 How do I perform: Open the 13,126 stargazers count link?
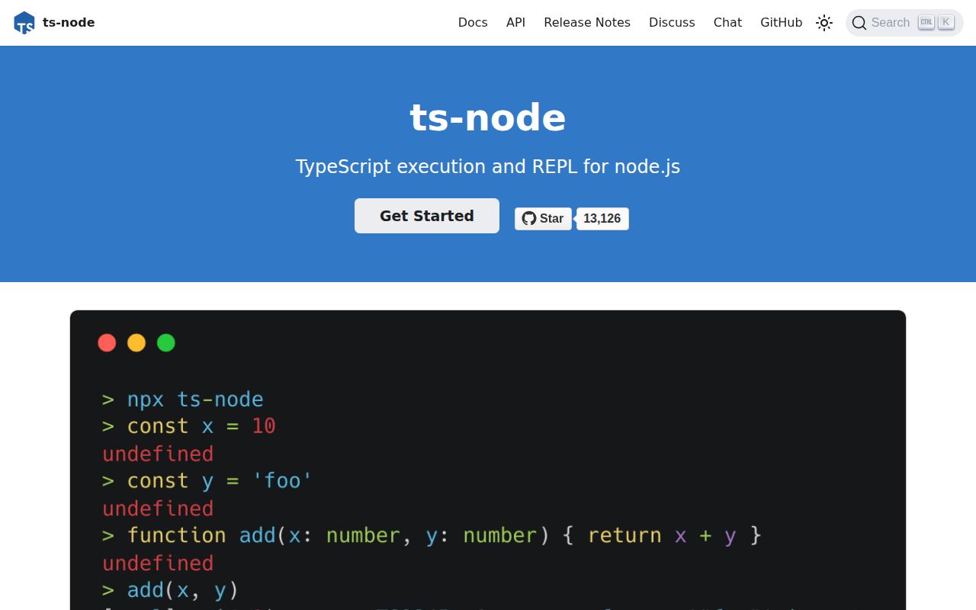pos(602,219)
